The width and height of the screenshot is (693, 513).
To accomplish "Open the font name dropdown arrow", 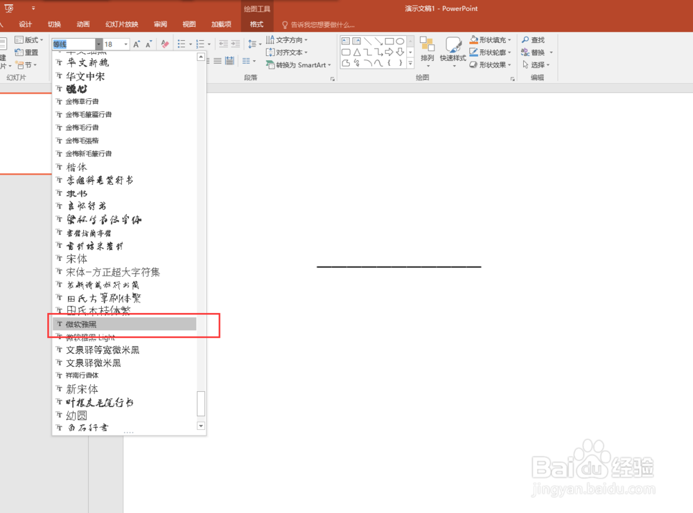I will tap(98, 44).
